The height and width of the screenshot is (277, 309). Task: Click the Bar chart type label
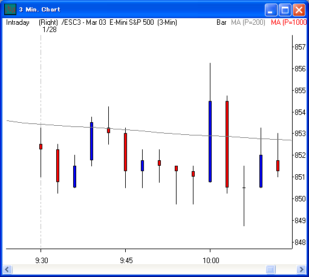(x=221, y=22)
